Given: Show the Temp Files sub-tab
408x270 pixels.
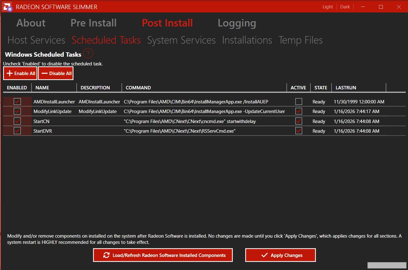Looking at the screenshot, I should click(x=301, y=40).
